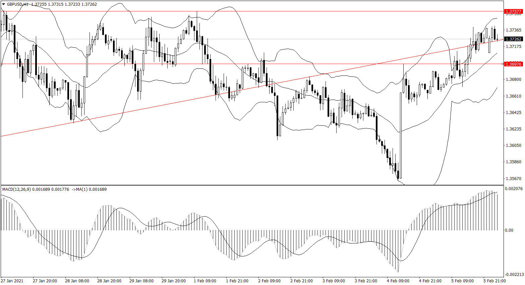
Task: Click the MACD(12,26,9) indicator label
Action: 16,189
